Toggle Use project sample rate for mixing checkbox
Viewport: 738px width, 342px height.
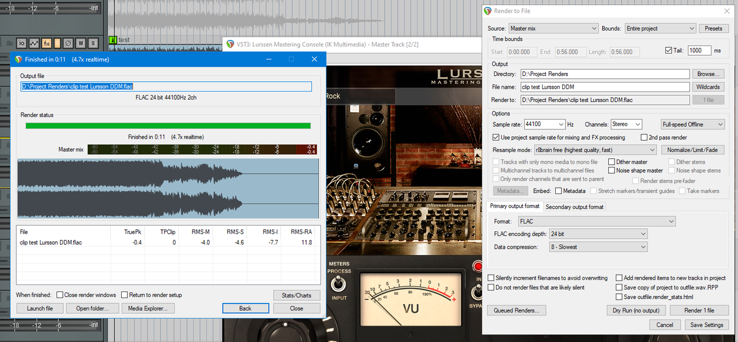pos(496,138)
